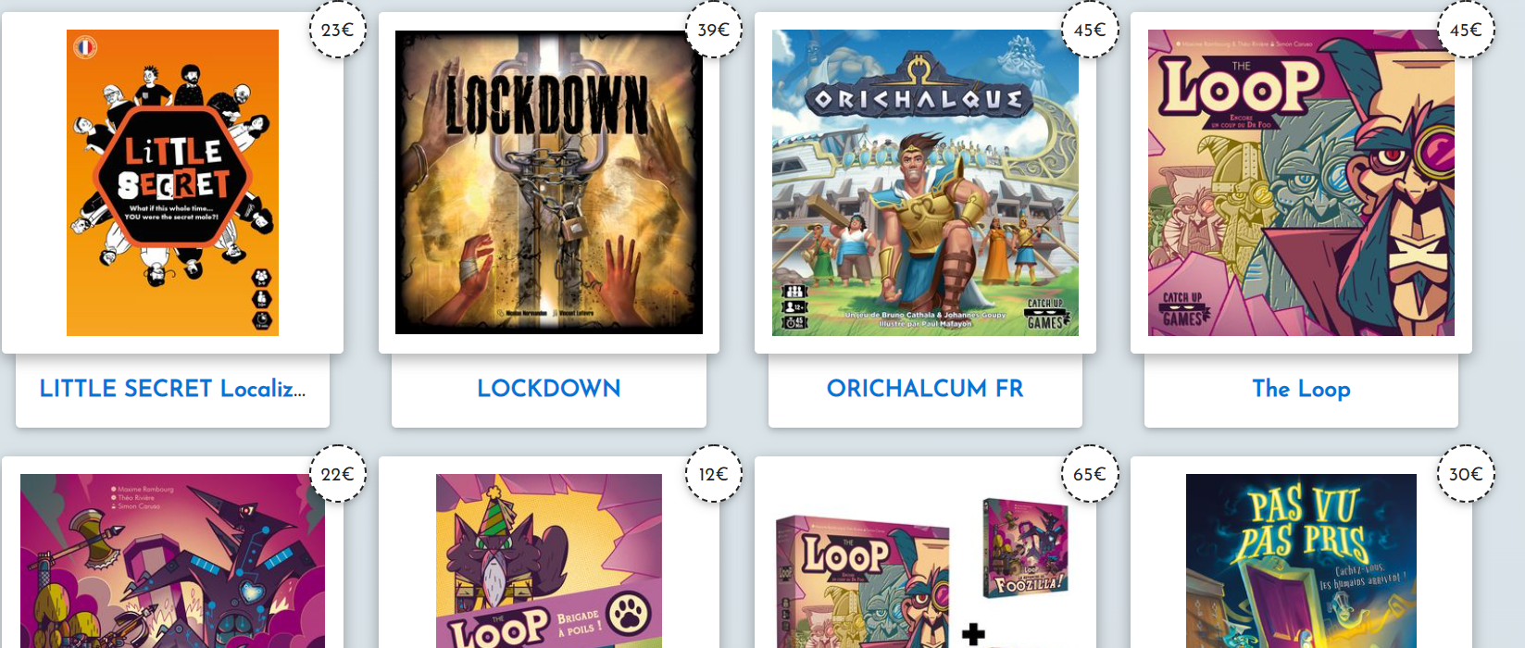
Task: Click the 23€ price badge
Action: (337, 30)
